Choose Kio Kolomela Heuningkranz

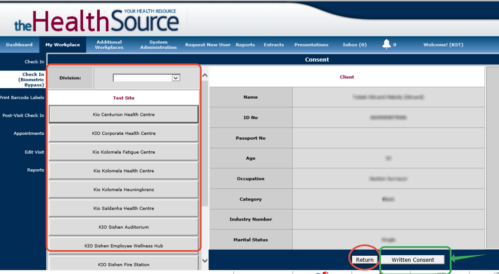[124, 190]
